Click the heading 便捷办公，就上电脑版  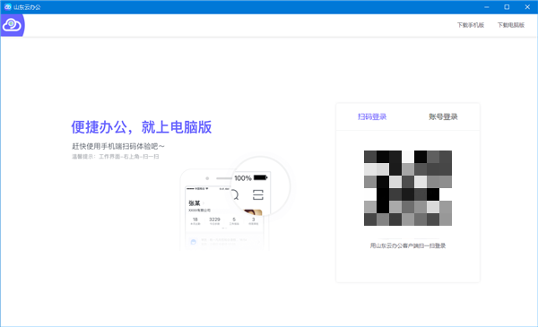coord(142,127)
